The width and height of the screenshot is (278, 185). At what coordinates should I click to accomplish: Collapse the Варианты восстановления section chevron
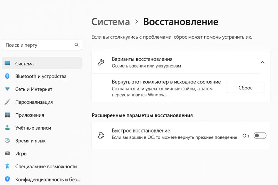click(263, 62)
